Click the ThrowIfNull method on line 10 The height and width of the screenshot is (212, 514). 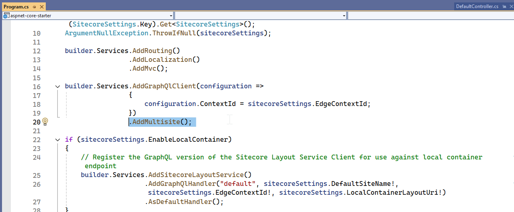[x=173, y=33]
